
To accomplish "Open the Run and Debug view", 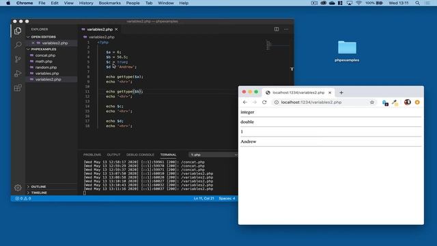I will (18, 73).
